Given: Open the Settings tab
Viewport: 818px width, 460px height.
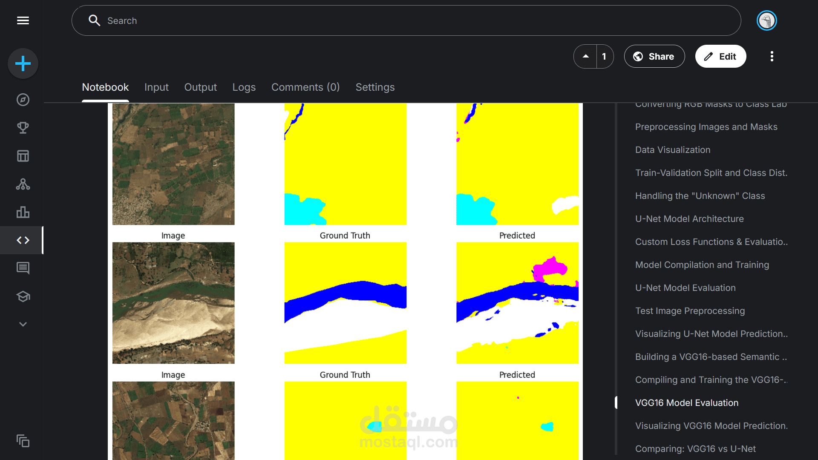Looking at the screenshot, I should [375, 87].
